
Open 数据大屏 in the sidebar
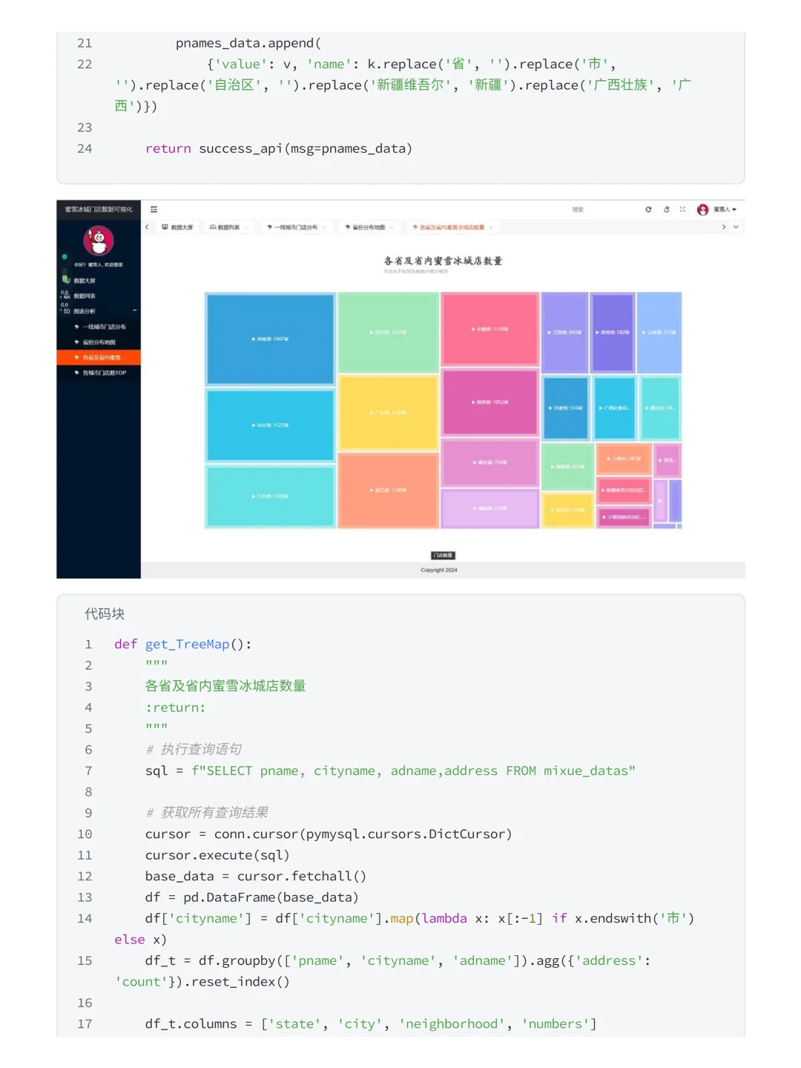[99, 280]
